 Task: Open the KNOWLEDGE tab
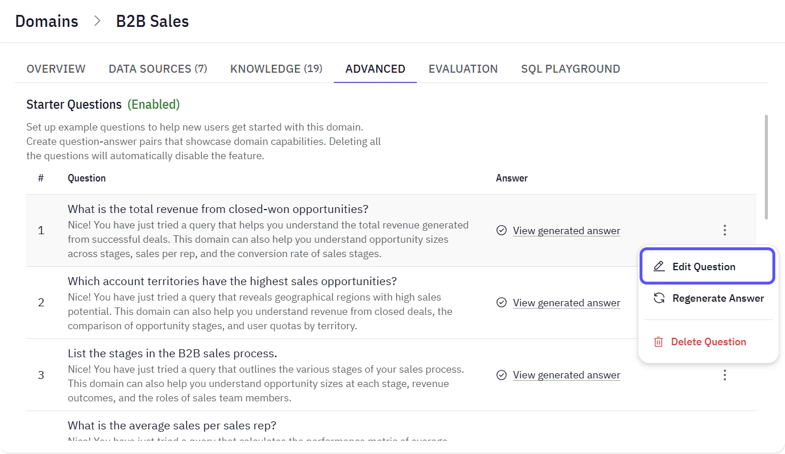(x=276, y=68)
